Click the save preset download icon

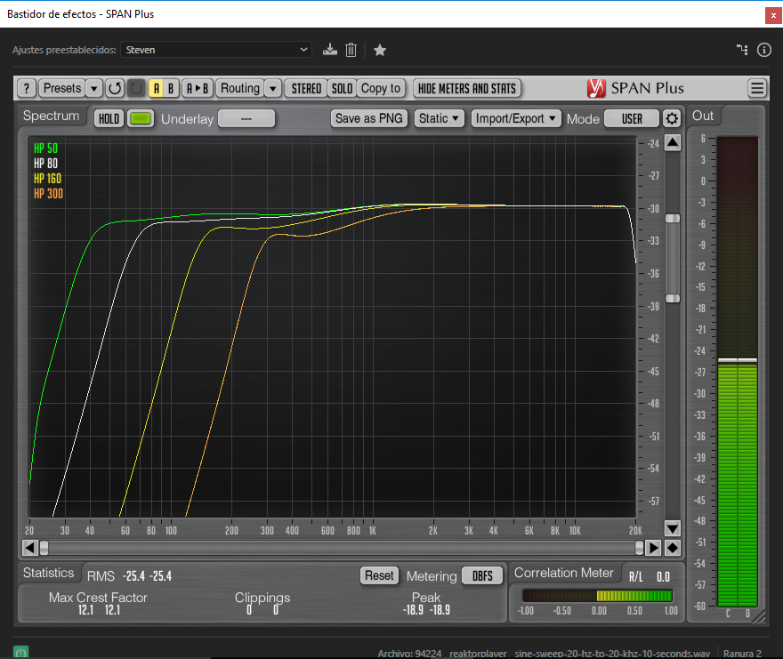[x=330, y=50]
